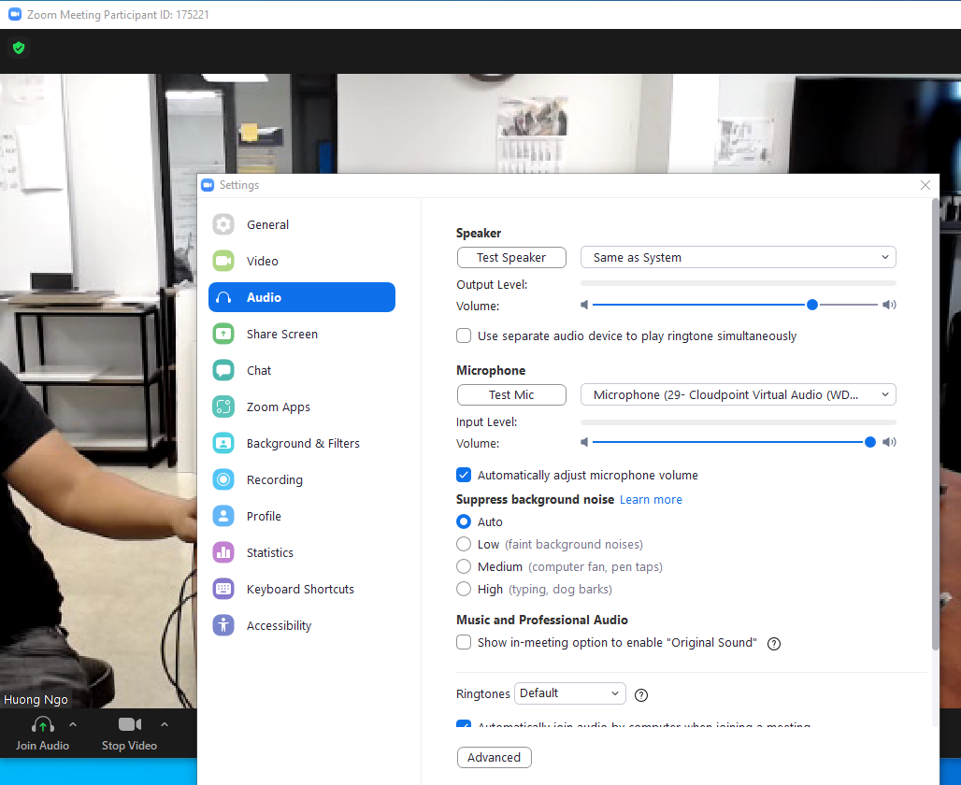The width and height of the screenshot is (961, 785).
Task: Click the Chat bubble icon
Action: pyautogui.click(x=223, y=370)
